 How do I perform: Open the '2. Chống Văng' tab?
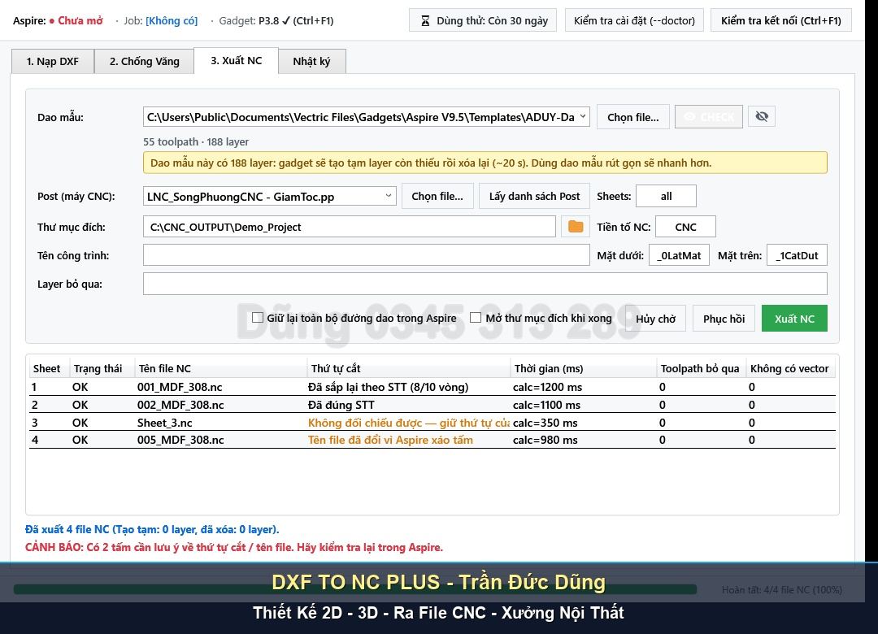point(145,62)
